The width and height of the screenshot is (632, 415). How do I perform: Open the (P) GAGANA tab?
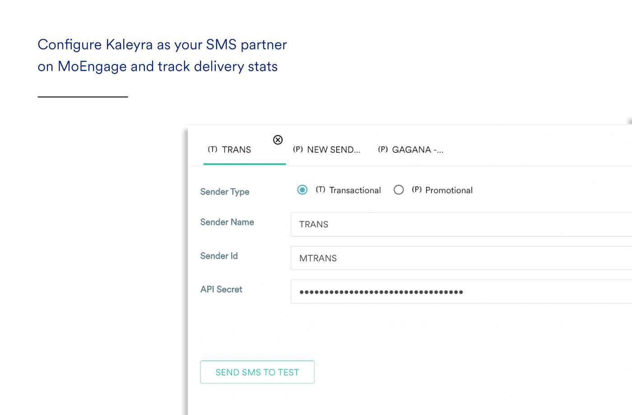point(411,150)
